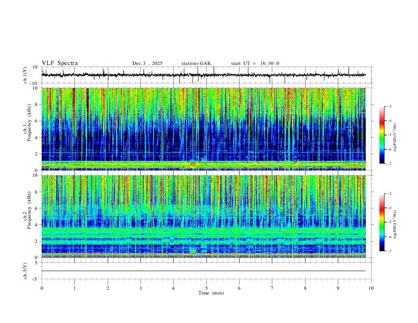Click the flat ch.3 voltage line
The height and width of the screenshot is (323, 418).
[x=204, y=271]
